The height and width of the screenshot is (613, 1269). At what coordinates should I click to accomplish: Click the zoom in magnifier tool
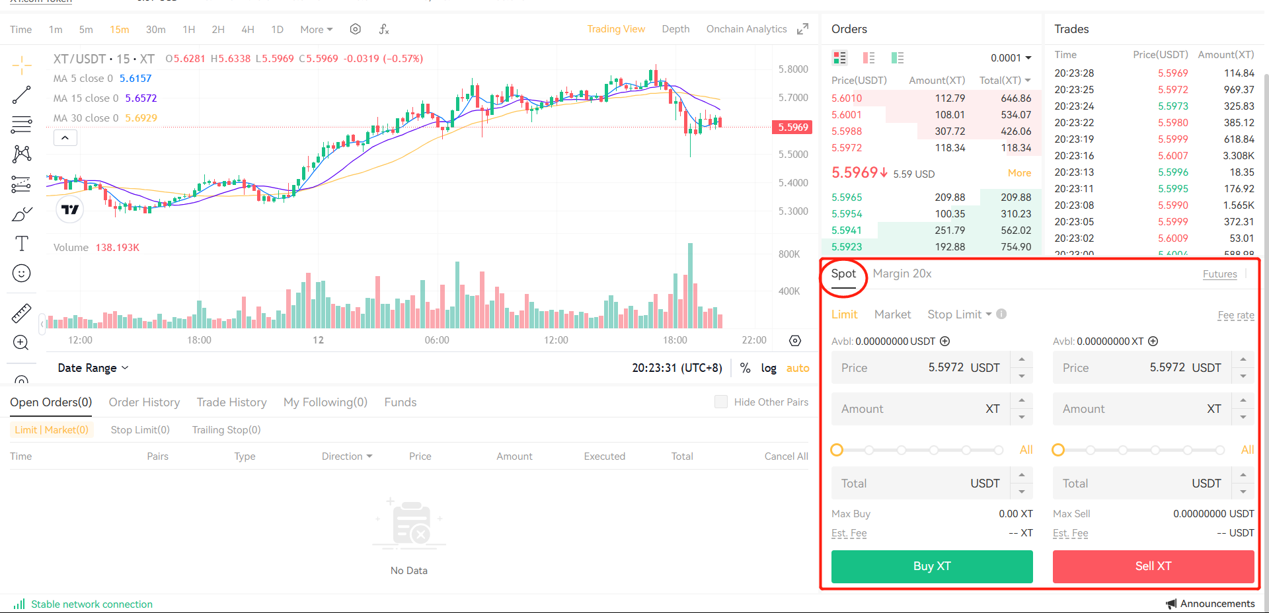pyautogui.click(x=21, y=342)
